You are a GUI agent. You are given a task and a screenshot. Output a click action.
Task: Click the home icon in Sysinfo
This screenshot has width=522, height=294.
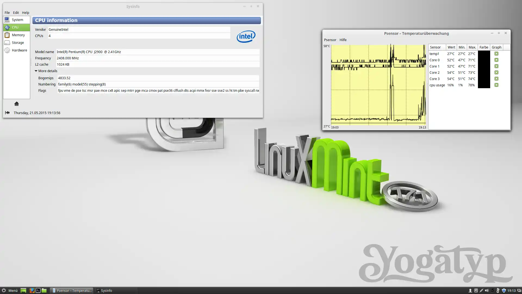point(17,104)
